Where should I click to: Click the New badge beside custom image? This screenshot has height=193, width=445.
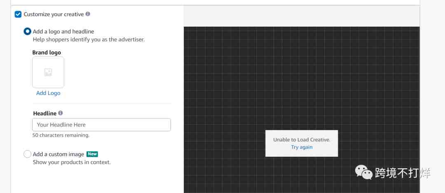(x=92, y=154)
